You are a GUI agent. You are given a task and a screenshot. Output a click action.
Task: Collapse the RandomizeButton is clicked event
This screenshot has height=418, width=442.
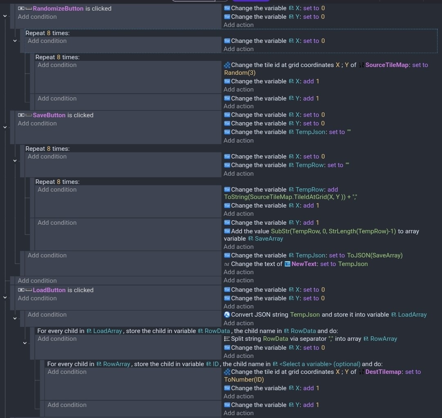[x=5, y=16]
